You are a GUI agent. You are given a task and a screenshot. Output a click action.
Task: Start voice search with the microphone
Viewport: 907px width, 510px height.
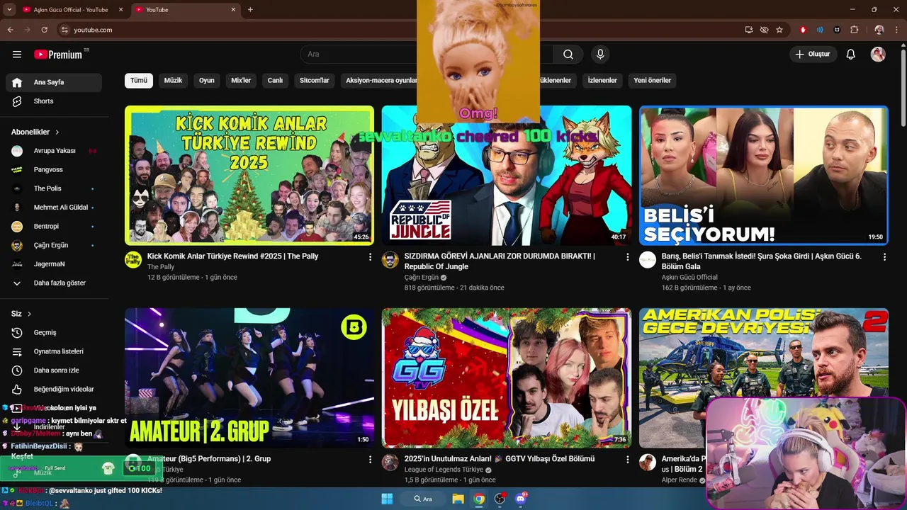tap(600, 55)
